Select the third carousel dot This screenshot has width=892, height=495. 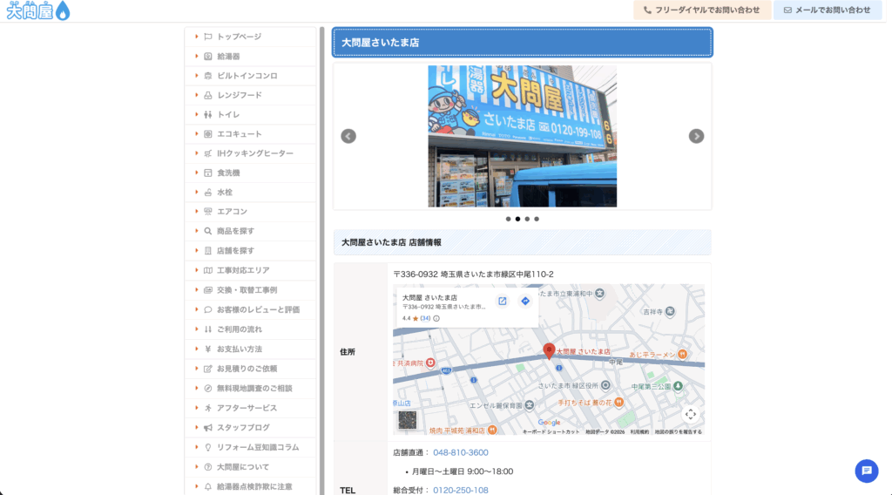click(527, 219)
